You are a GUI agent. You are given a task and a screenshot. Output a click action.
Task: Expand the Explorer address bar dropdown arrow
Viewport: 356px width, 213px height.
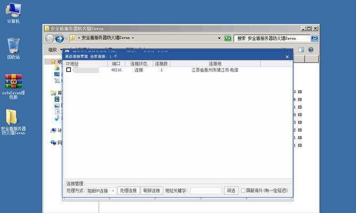click(x=219, y=38)
